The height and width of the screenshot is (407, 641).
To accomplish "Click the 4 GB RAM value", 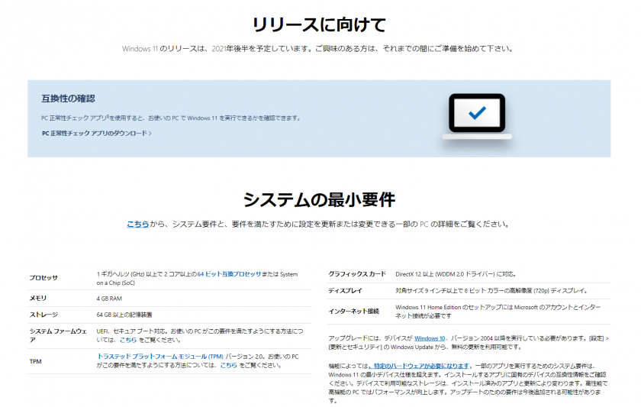I will tap(109, 299).
